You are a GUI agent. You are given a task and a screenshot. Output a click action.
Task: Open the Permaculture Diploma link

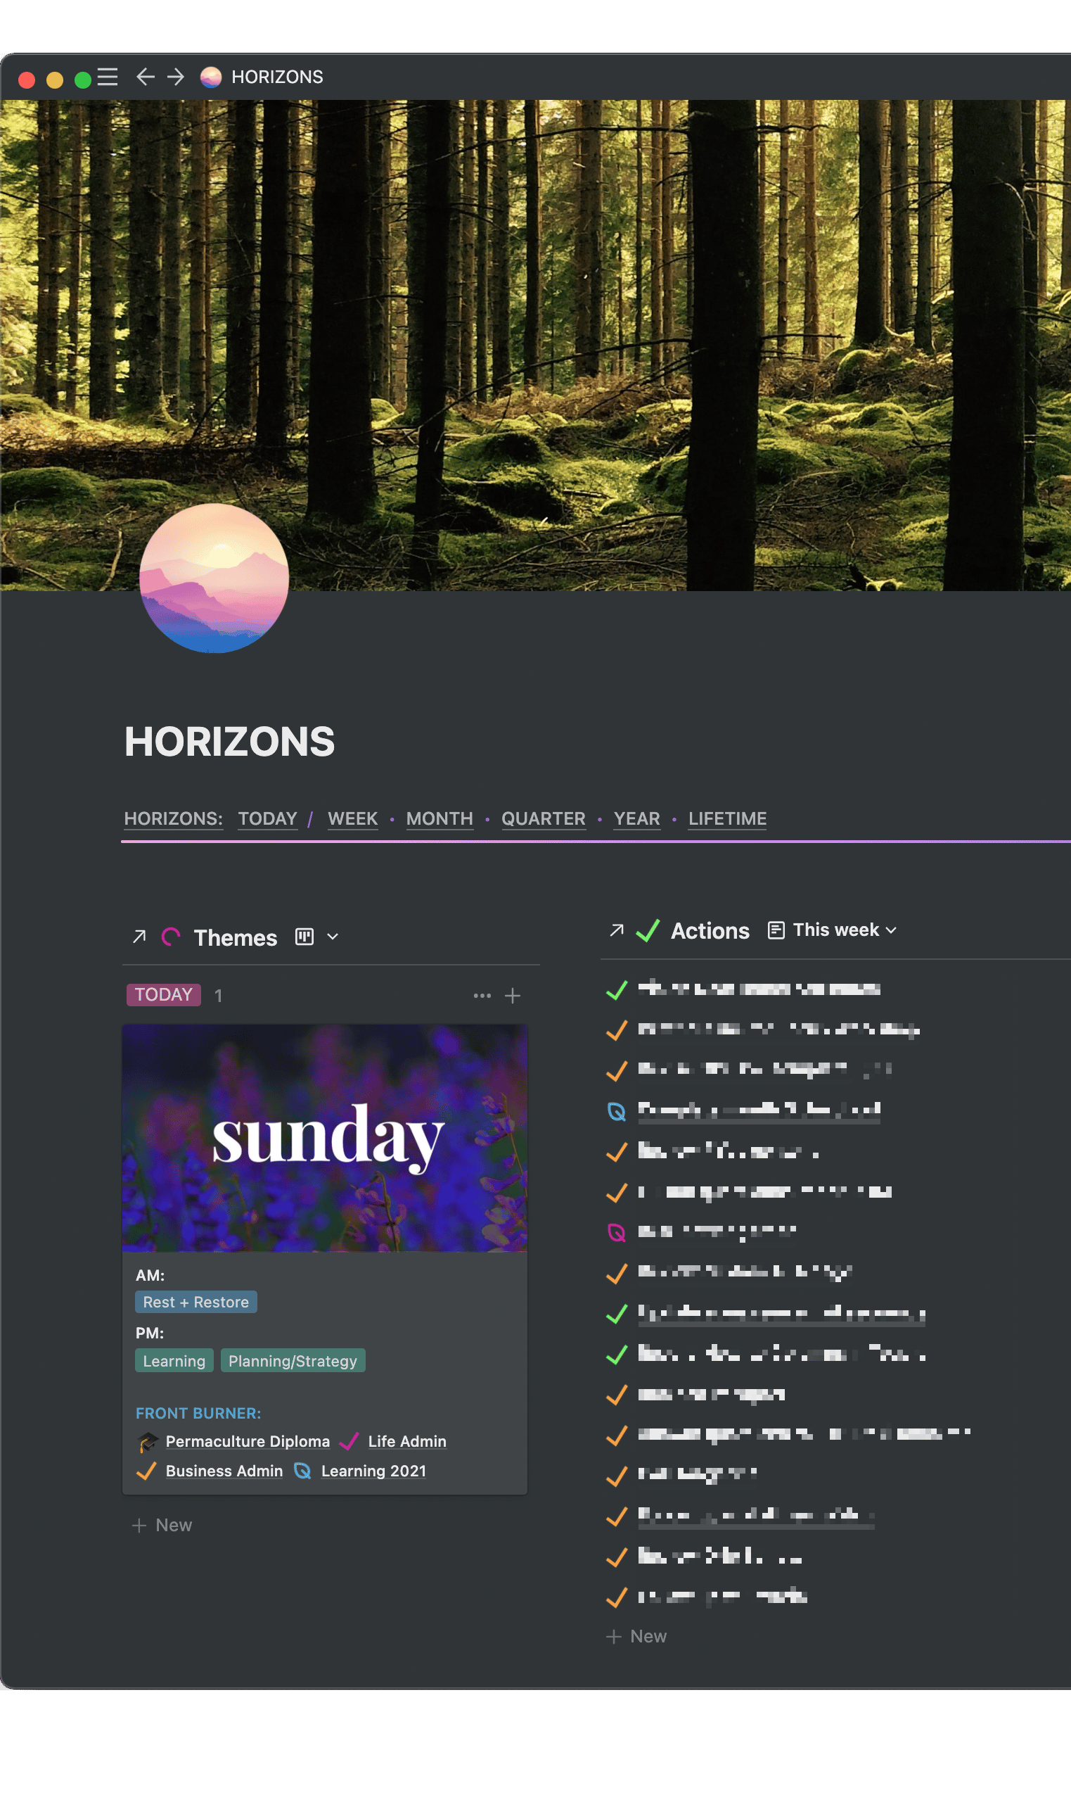click(x=248, y=1441)
